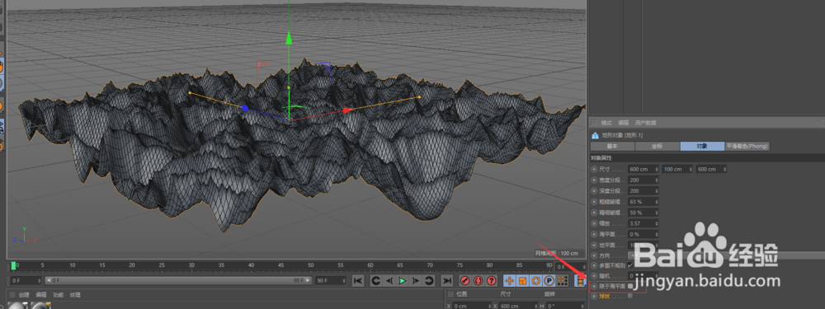This screenshot has height=309, width=825.
Task: Click the grip icon of attribute manager
Action: (595, 123)
